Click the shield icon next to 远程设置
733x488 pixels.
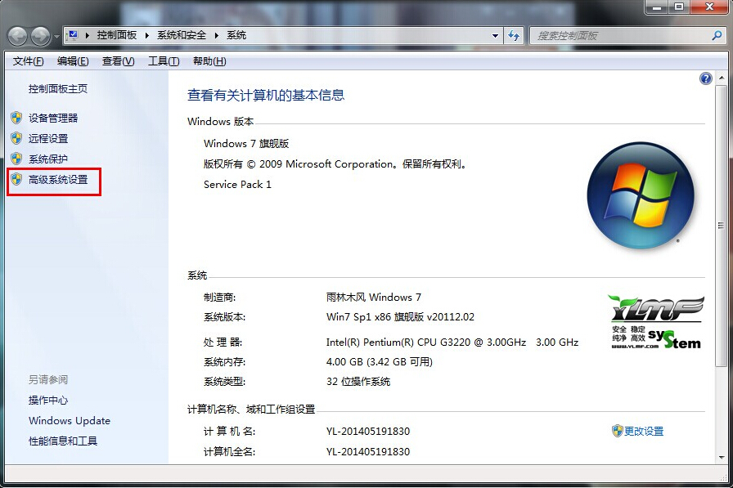click(16, 138)
